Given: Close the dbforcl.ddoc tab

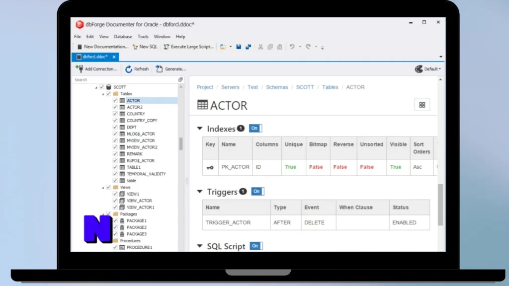Looking at the screenshot, I should pos(114,57).
